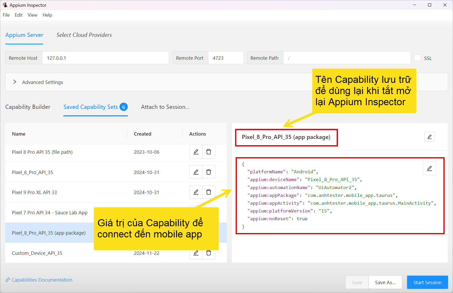
Task: Enable the SSL checkbox
Action: [417, 58]
